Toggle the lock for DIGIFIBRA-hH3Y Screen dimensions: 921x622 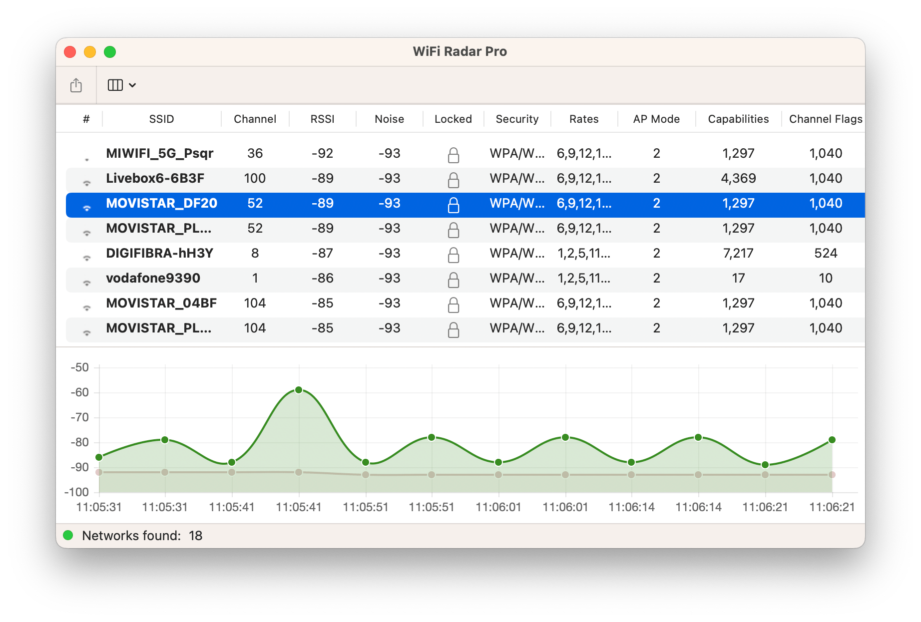point(454,254)
